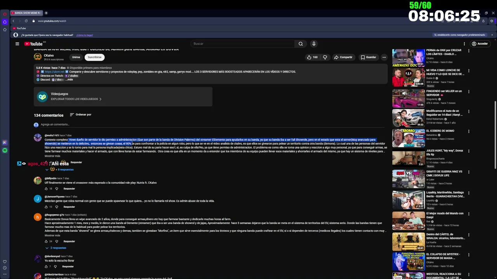This screenshot has height=279, width=497.
Task: Open Explorar todos los videojuegos chevron link
Action: coord(76,99)
